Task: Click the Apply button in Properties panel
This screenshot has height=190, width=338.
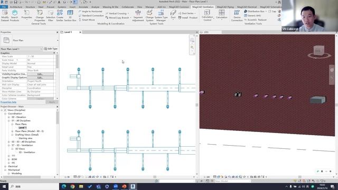Action: [x=52, y=102]
